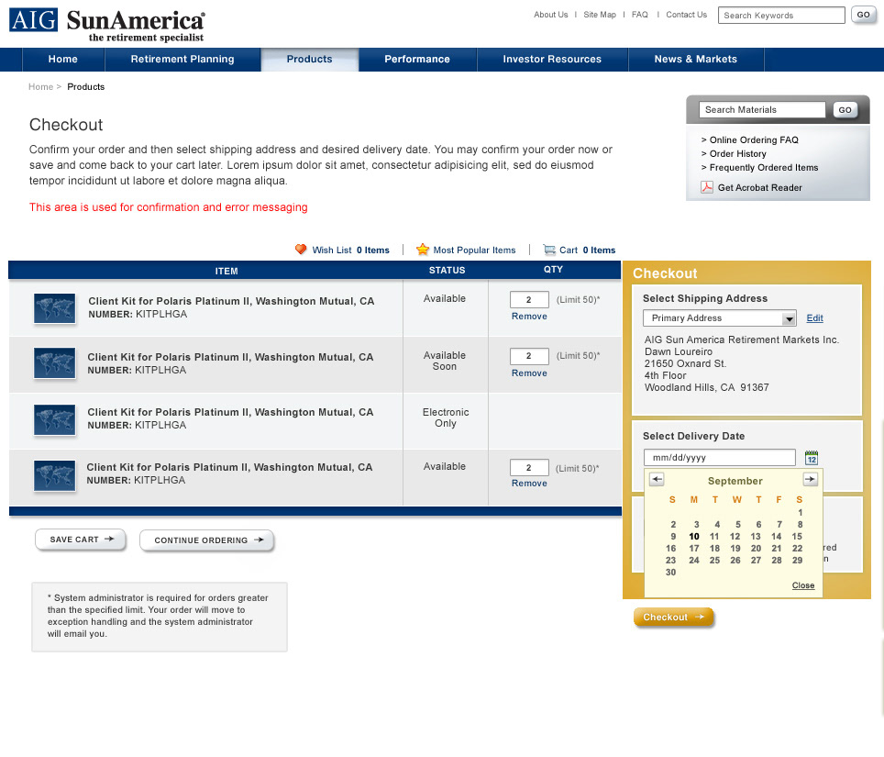
Task: Click the Get Acrobat Reader link
Action: coord(759,188)
